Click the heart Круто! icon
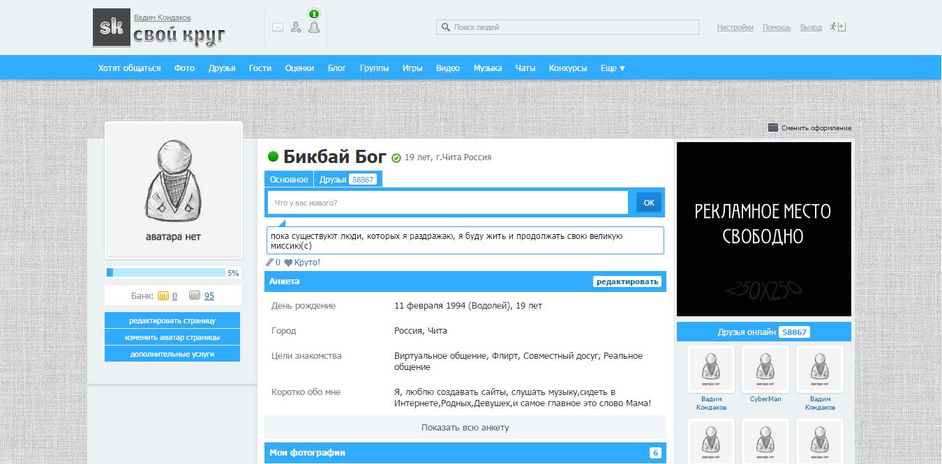The height and width of the screenshot is (464, 942). (288, 263)
